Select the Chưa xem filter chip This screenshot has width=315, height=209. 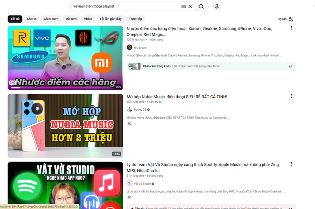(x=51, y=19)
